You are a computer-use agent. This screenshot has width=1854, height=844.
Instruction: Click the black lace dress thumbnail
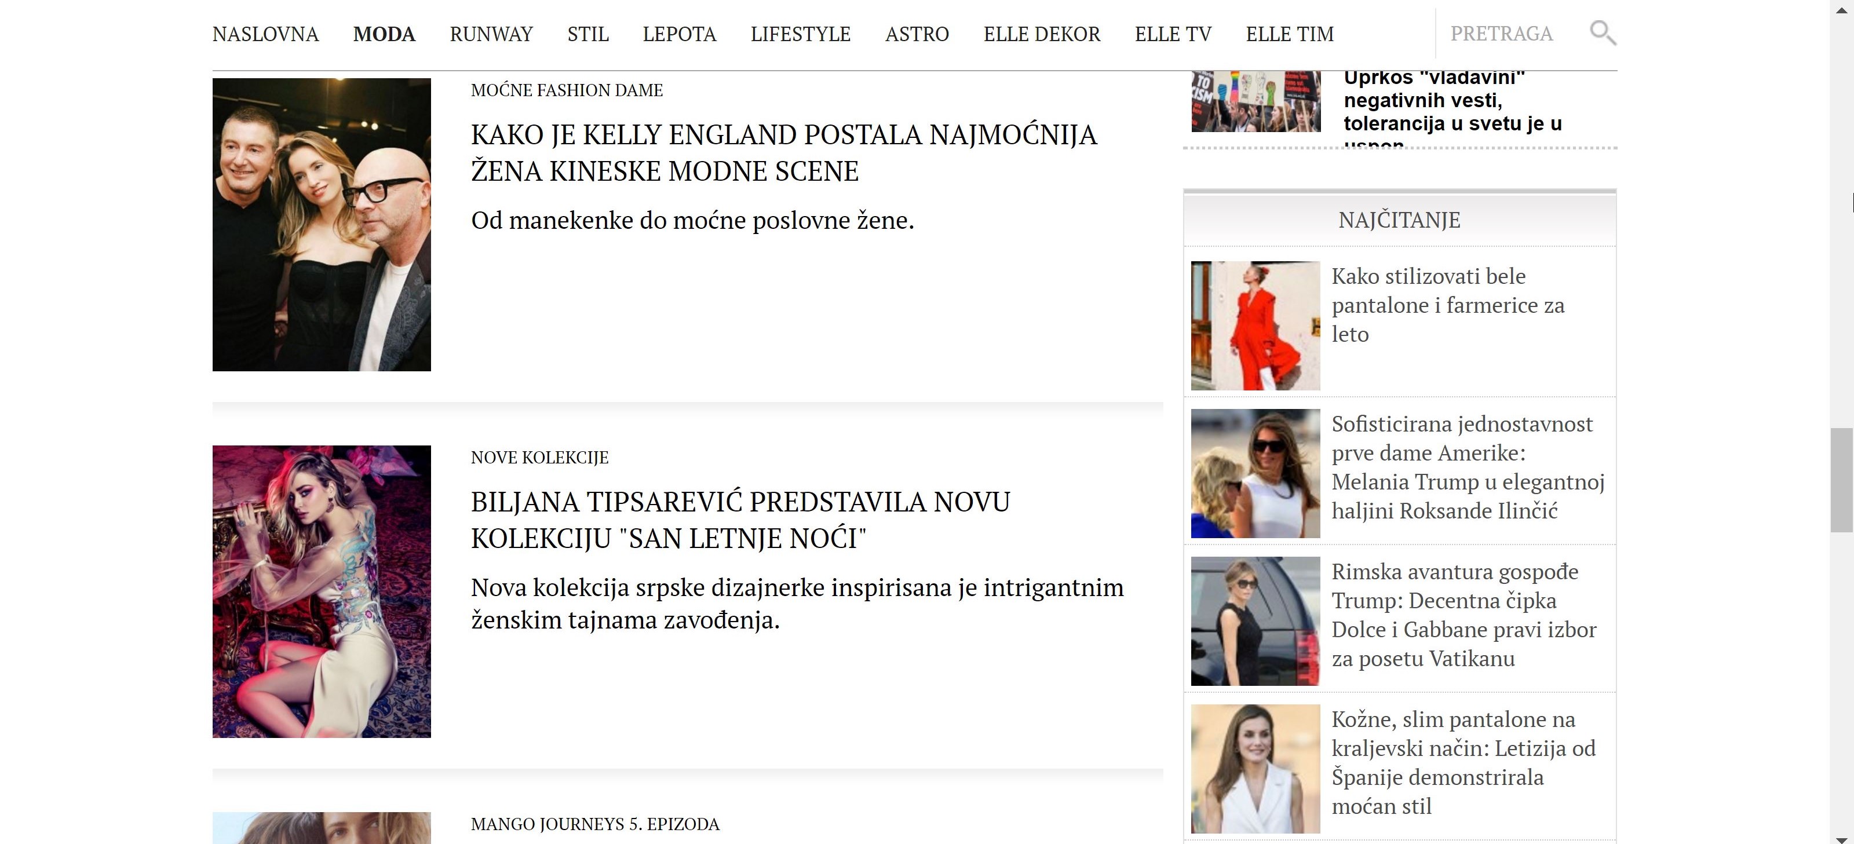[x=1256, y=621]
